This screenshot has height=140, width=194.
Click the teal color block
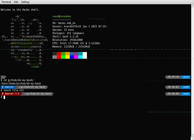[80, 54]
